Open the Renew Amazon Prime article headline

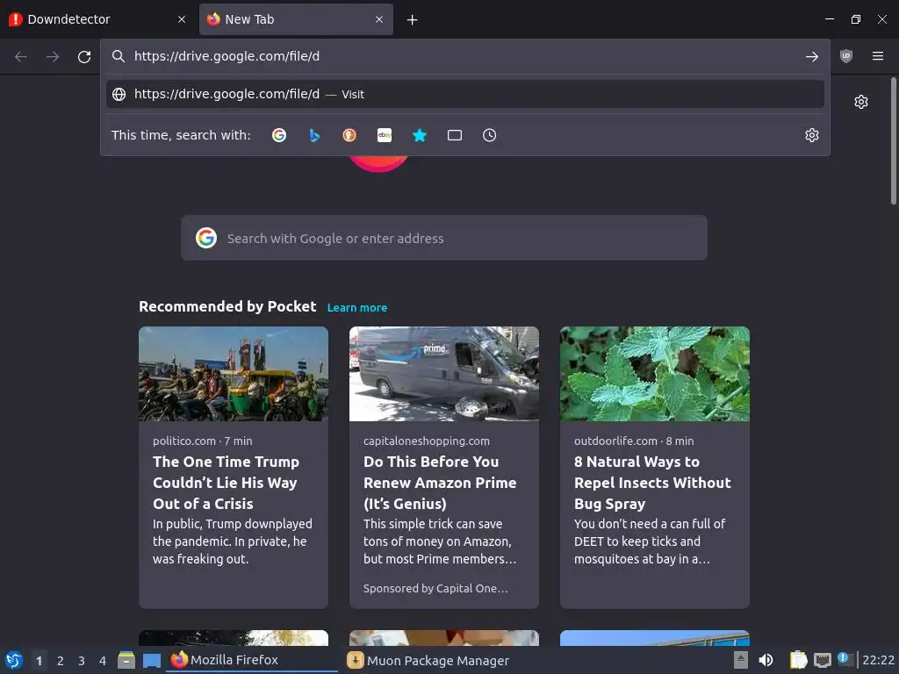point(440,483)
